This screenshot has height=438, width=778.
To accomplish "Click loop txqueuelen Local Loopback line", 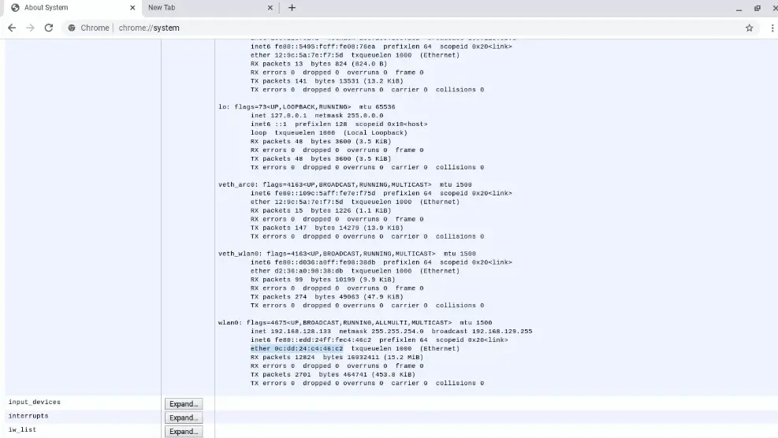I will pyautogui.click(x=329, y=132).
